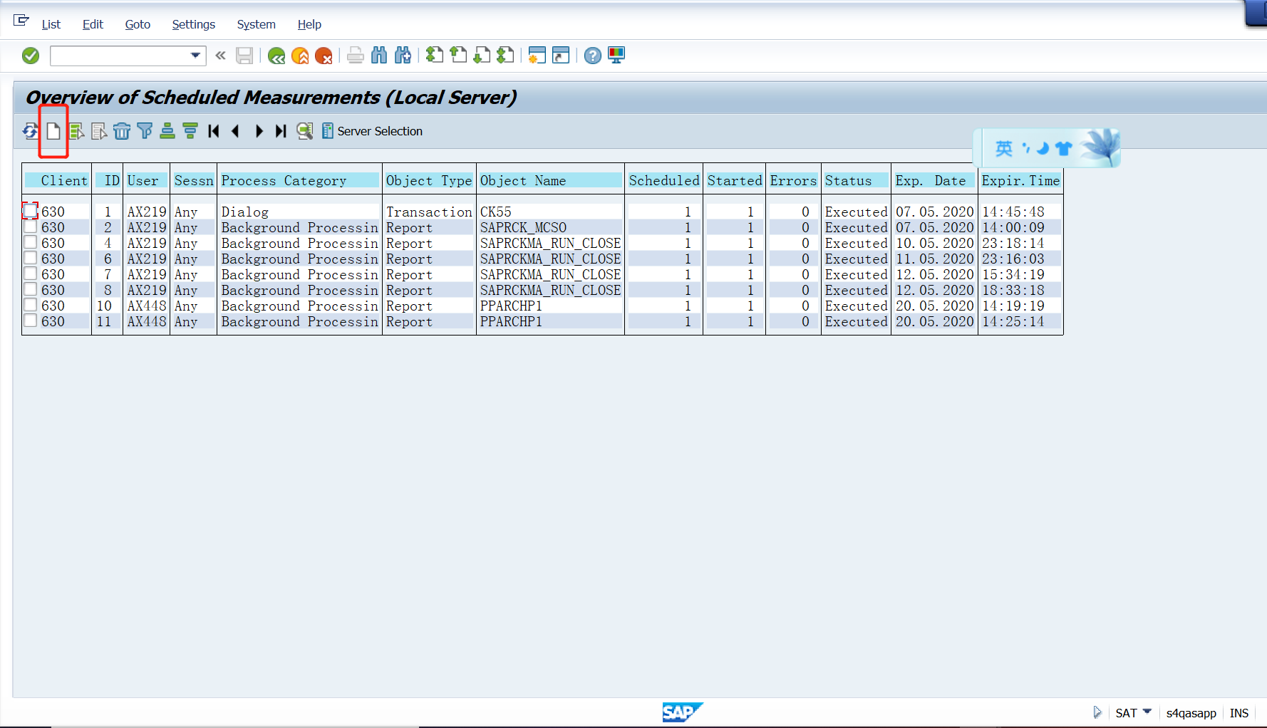The image size is (1267, 728).
Task: Click the Server Selection button
Action: [x=373, y=131]
